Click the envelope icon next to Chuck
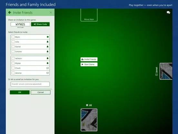This screenshot has height=134, width=178. pos(48,68)
